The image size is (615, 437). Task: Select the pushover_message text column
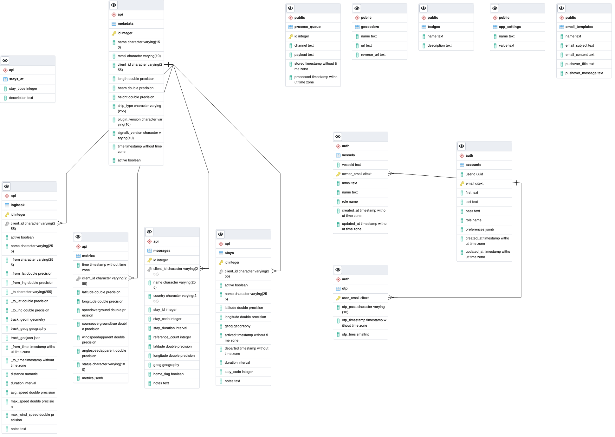(584, 73)
